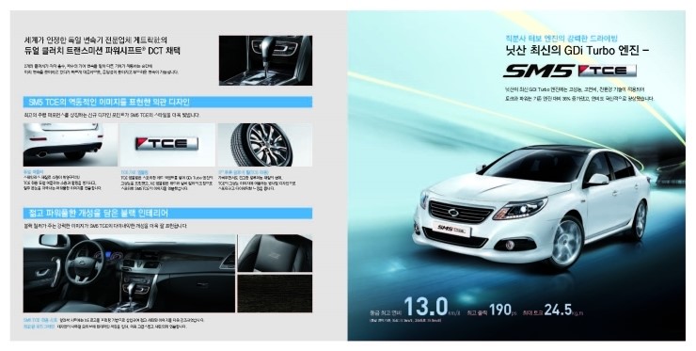Click the SM5 front license plate
Image resolution: width=696 pixels, height=351 pixels.
tap(449, 230)
